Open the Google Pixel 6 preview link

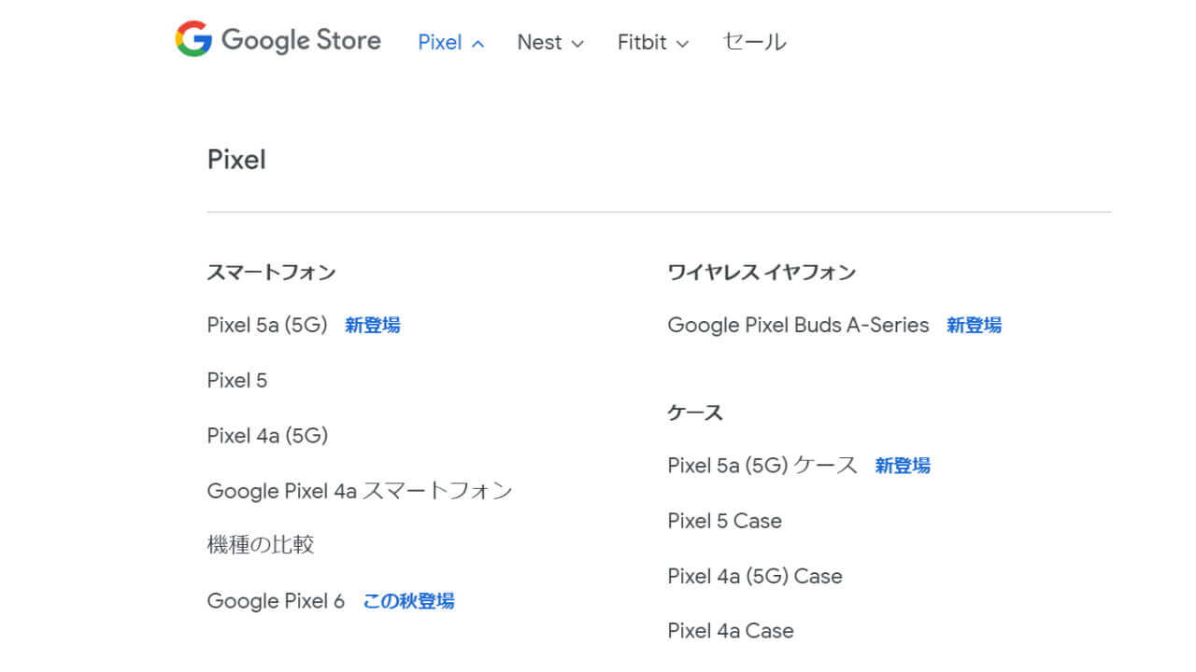[276, 600]
